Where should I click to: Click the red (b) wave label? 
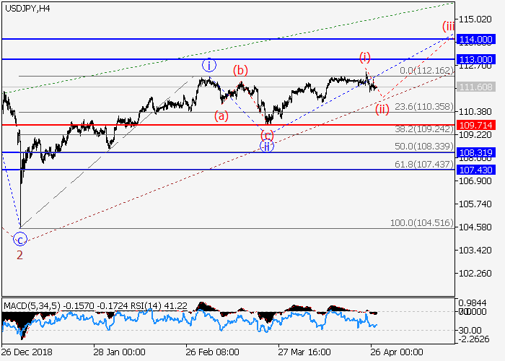tap(240, 71)
